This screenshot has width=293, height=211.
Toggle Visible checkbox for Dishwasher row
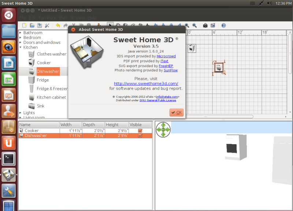click(140, 135)
